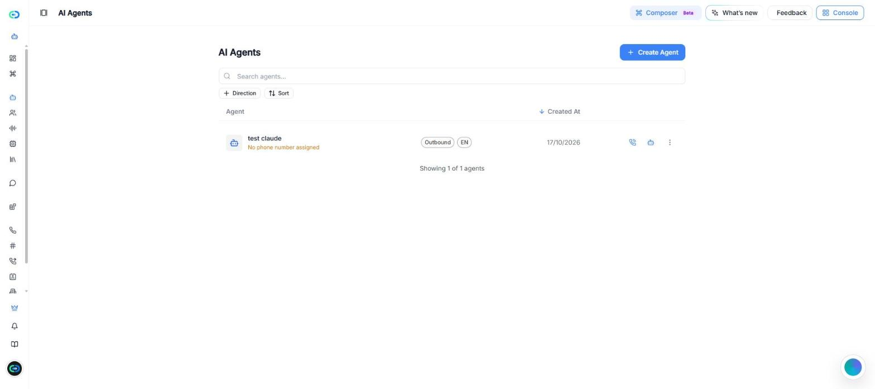
Task: Sort by the Created At column header
Action: pyautogui.click(x=560, y=111)
